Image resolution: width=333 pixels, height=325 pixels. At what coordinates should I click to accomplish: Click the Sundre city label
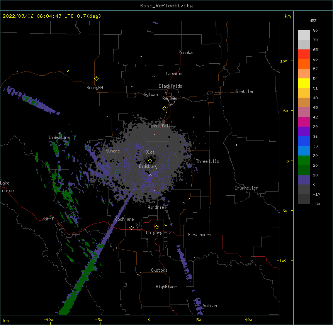click(x=113, y=151)
